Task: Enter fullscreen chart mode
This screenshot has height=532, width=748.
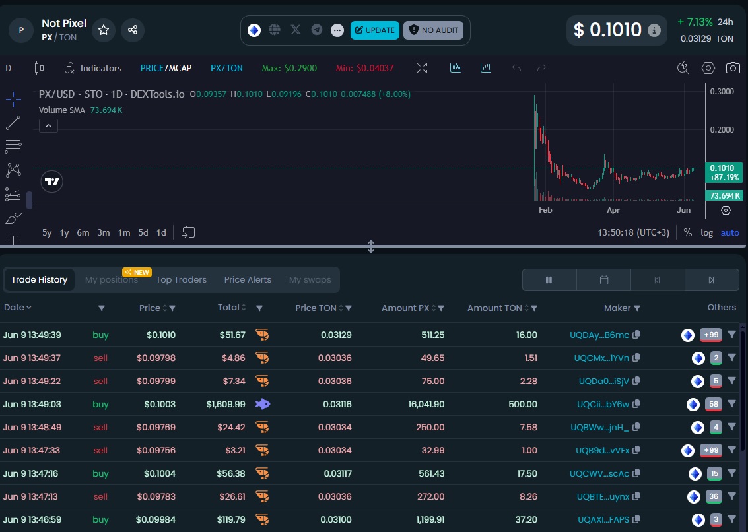Action: pyautogui.click(x=422, y=68)
